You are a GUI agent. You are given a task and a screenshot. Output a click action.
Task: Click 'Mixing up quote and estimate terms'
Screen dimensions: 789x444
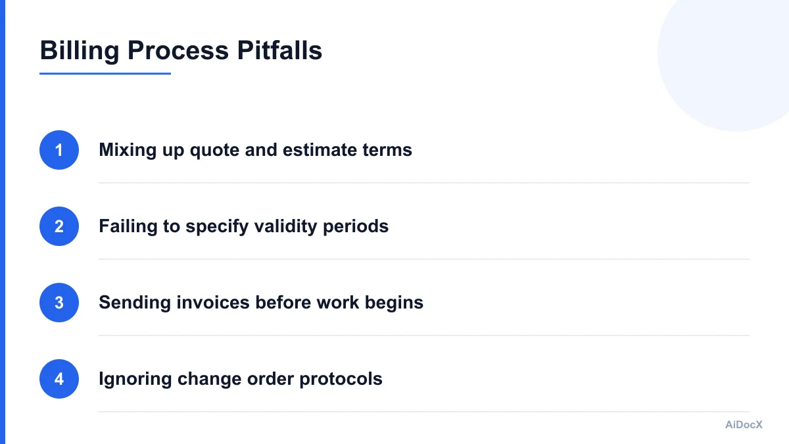pos(255,150)
